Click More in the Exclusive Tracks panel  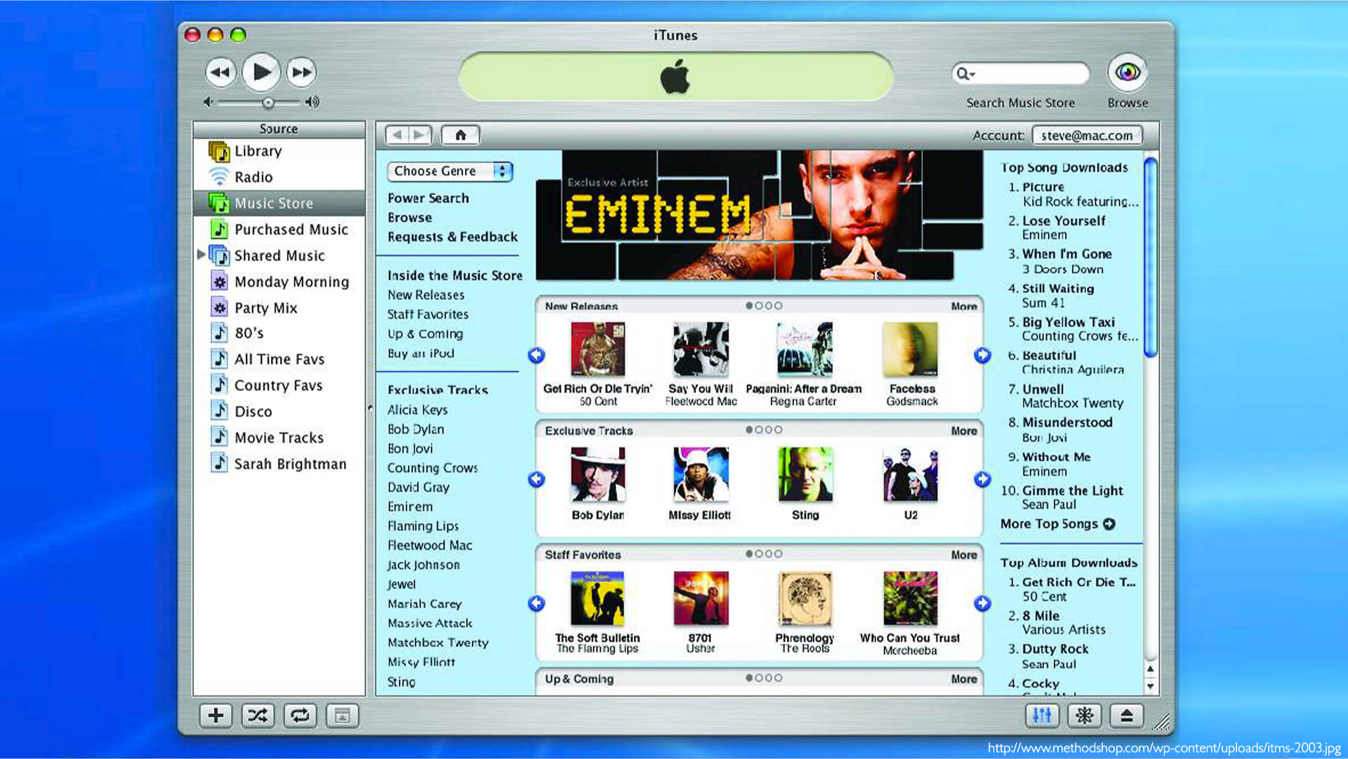coord(964,430)
